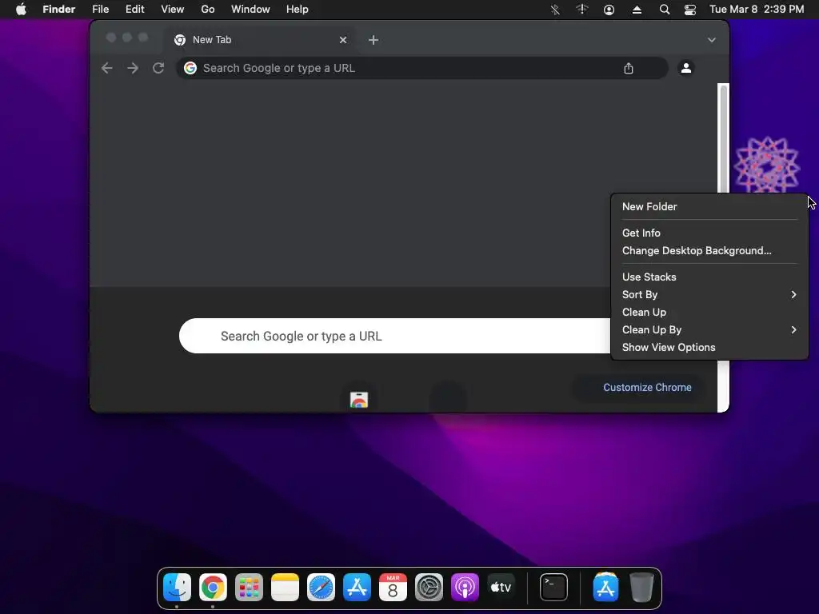Open System Preferences from the Dock

coord(429,588)
